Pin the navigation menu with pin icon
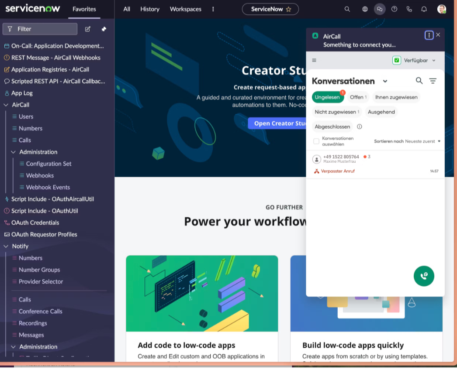 [x=104, y=29]
